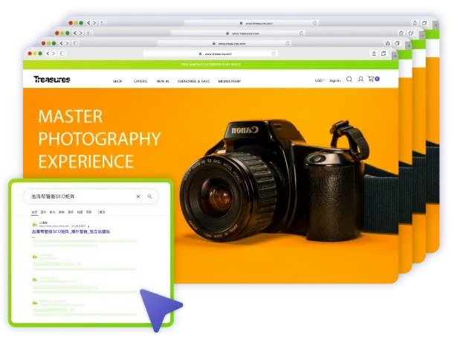Go forward in the front browser window
The width and height of the screenshot is (452, 340).
tap(54, 54)
